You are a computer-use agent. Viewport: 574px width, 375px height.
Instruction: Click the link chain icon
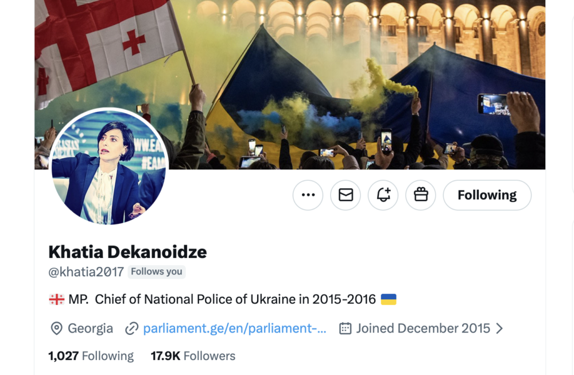point(132,328)
